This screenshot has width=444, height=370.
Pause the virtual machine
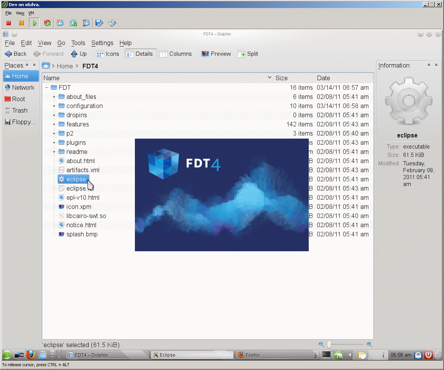(x=21, y=23)
